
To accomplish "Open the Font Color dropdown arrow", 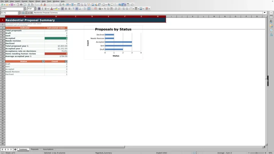I will click(x=54, y=9).
